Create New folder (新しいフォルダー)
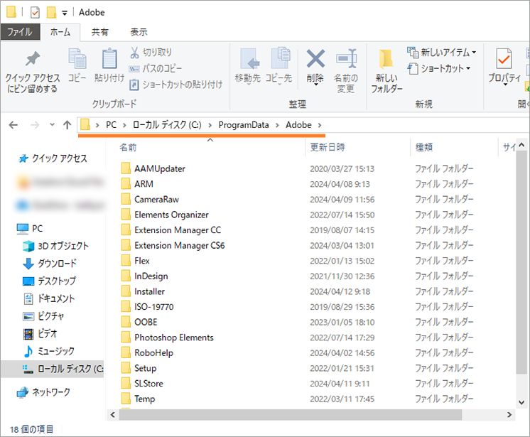 pyautogui.click(x=386, y=71)
